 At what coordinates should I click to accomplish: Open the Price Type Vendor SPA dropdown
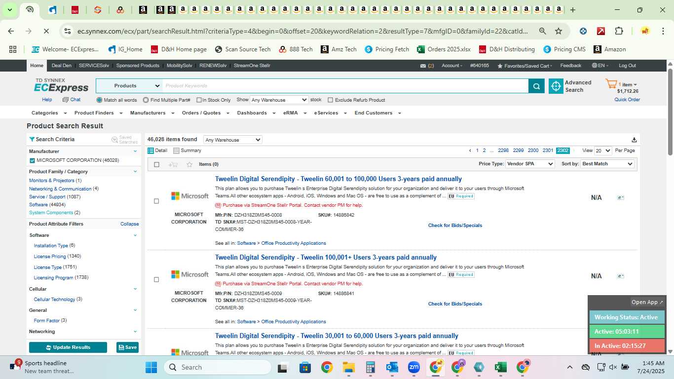tap(530, 164)
